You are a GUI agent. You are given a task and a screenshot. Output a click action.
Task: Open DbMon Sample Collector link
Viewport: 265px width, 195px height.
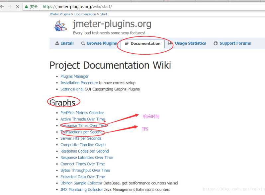pos(81,183)
